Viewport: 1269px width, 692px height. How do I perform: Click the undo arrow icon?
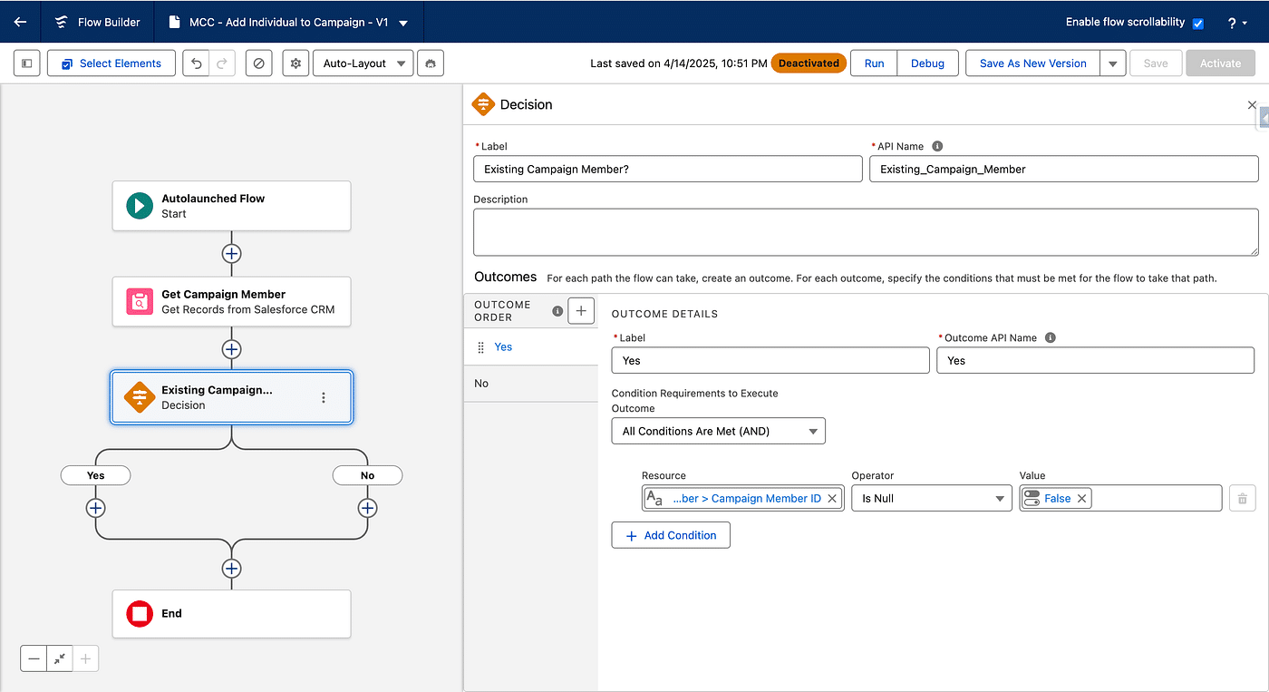(x=196, y=63)
